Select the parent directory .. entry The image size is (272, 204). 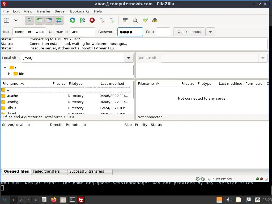[x=66, y=90]
